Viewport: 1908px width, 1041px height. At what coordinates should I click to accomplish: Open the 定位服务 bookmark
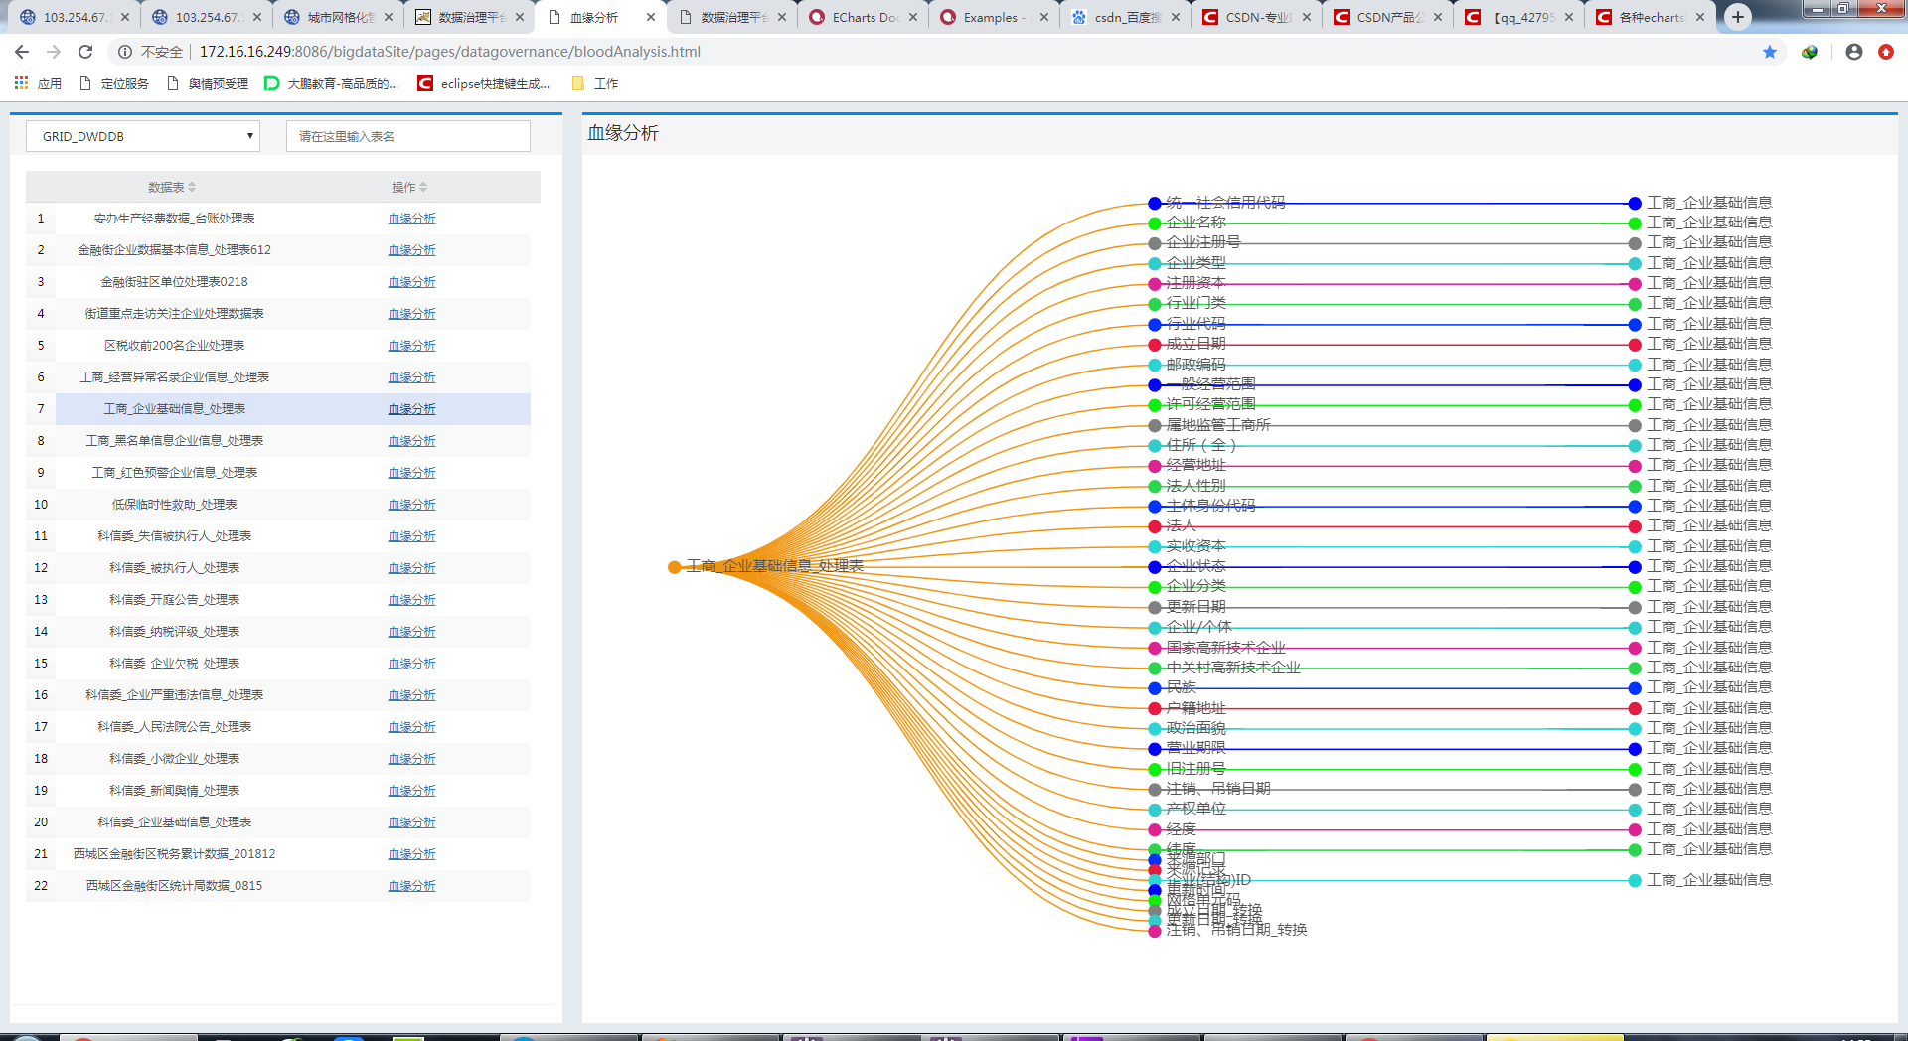(113, 84)
